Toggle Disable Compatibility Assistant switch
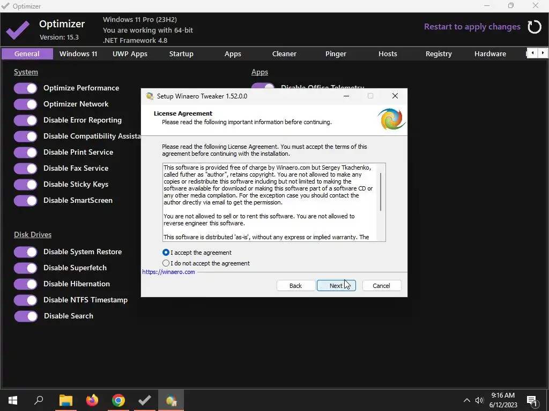Screen dimensions: 549x411 [x=25, y=136]
